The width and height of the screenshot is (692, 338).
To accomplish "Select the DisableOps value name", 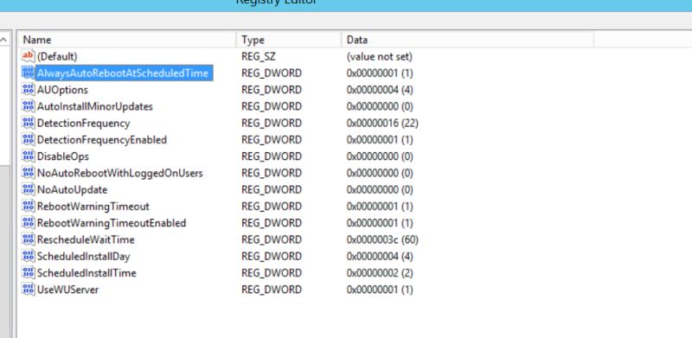I will tap(62, 156).
